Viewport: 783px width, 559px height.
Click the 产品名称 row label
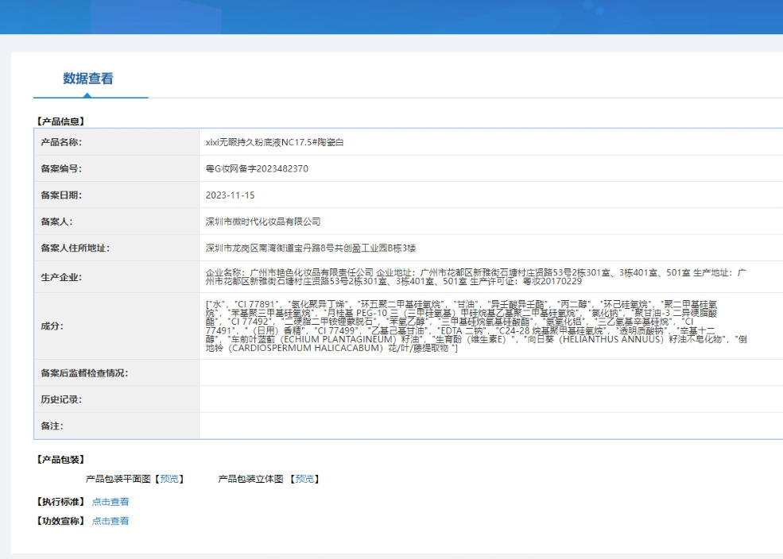pyautogui.click(x=61, y=142)
